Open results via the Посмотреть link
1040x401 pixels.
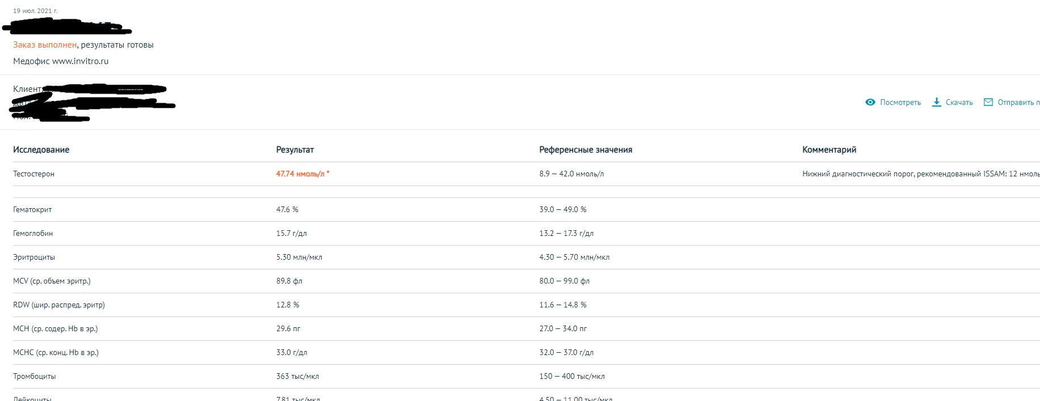click(900, 103)
